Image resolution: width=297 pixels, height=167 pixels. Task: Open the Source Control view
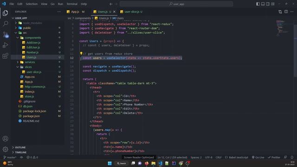coord(6,34)
